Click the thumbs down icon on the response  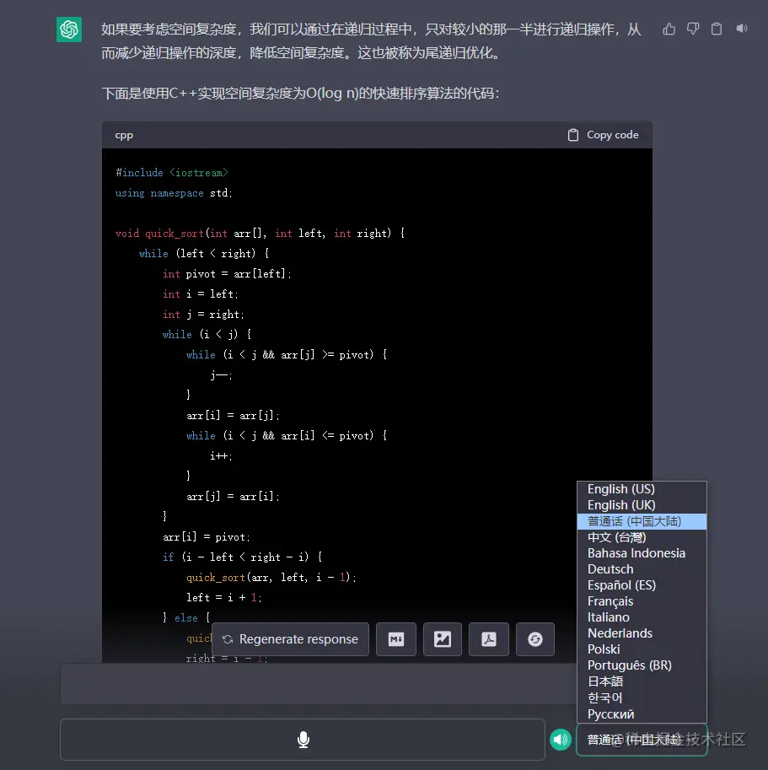(x=693, y=29)
